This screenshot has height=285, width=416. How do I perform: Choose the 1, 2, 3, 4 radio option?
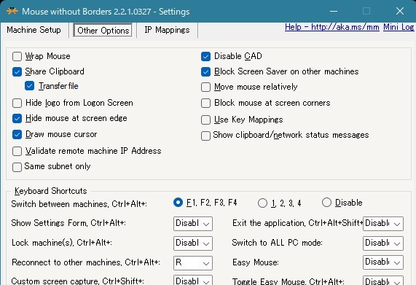(x=262, y=203)
